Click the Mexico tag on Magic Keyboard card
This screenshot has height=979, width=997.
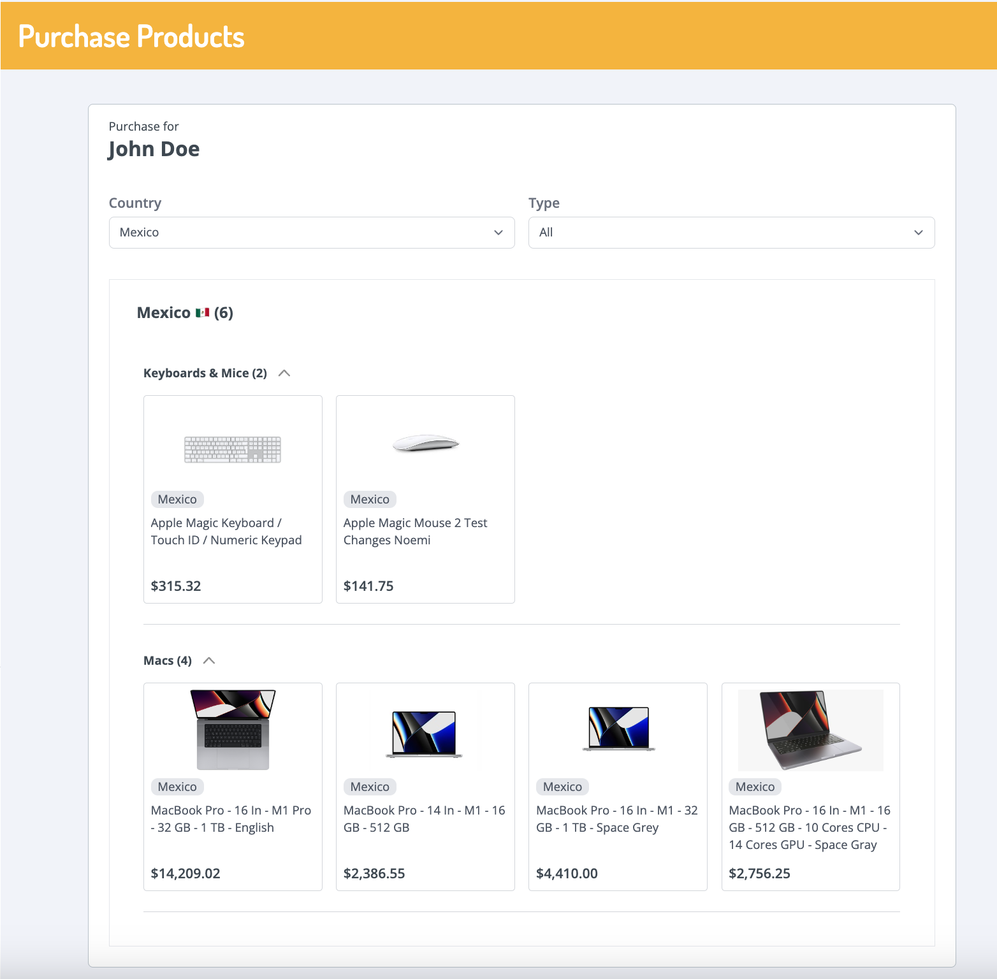point(177,499)
